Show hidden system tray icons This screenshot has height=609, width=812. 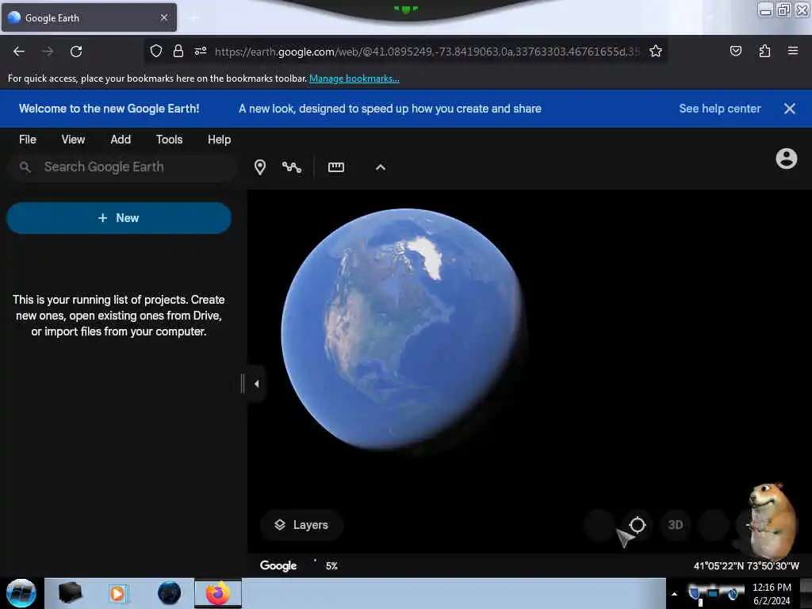(674, 594)
